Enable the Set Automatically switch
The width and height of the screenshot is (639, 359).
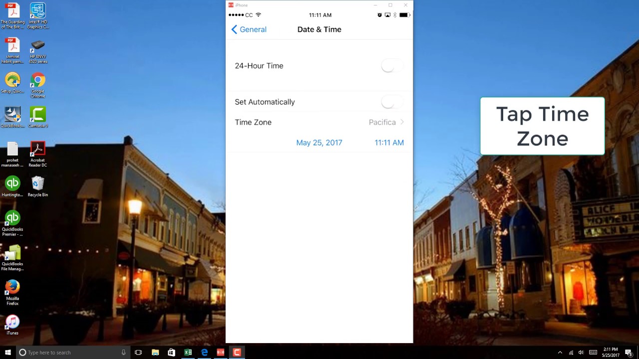pyautogui.click(x=392, y=102)
